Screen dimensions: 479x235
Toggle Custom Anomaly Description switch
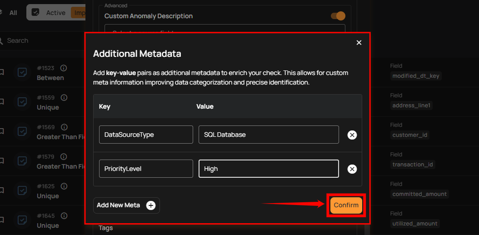tap(338, 16)
